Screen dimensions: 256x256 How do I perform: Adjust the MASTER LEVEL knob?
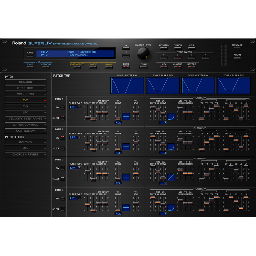[143, 54]
